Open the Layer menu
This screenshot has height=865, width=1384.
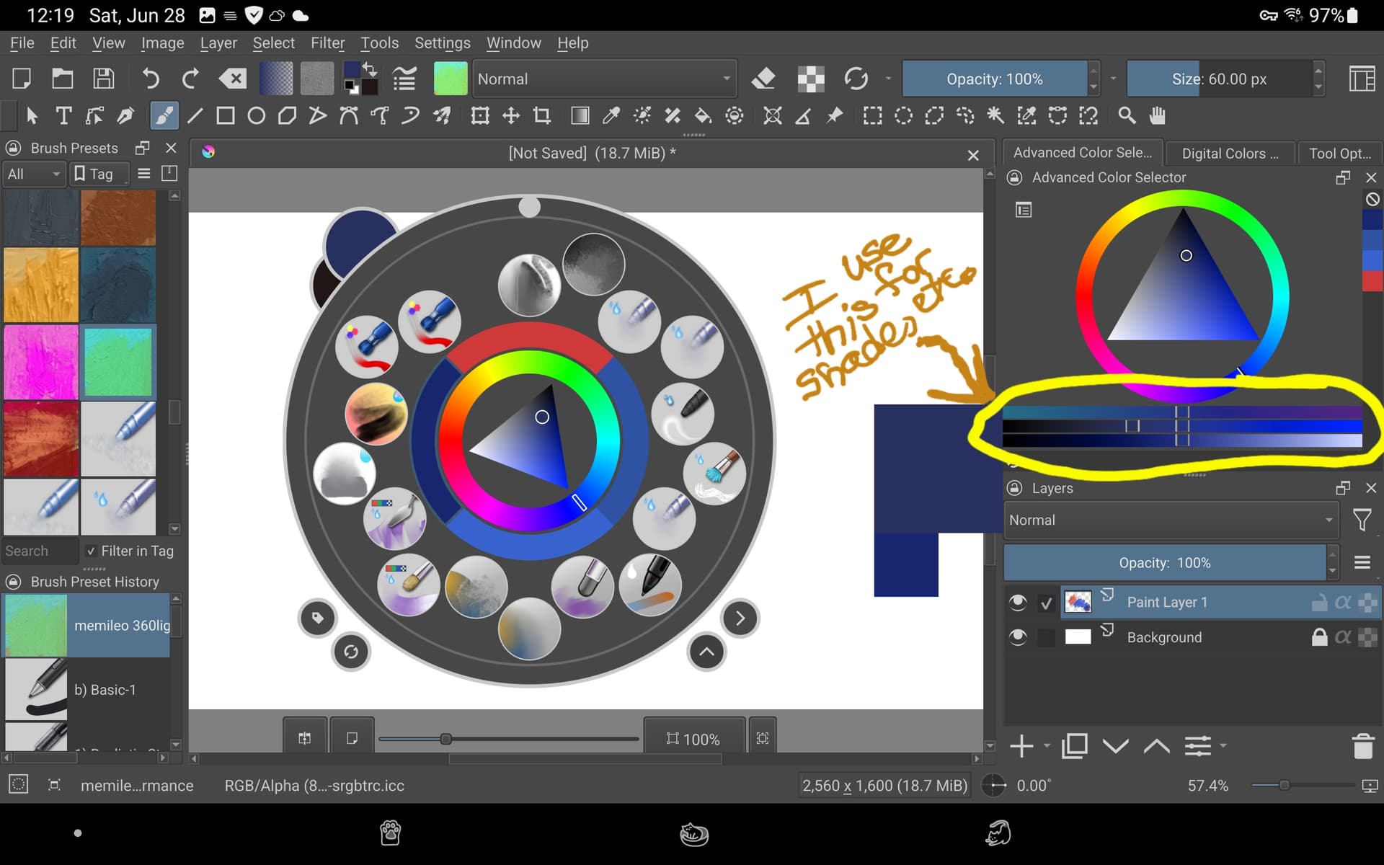pyautogui.click(x=218, y=43)
